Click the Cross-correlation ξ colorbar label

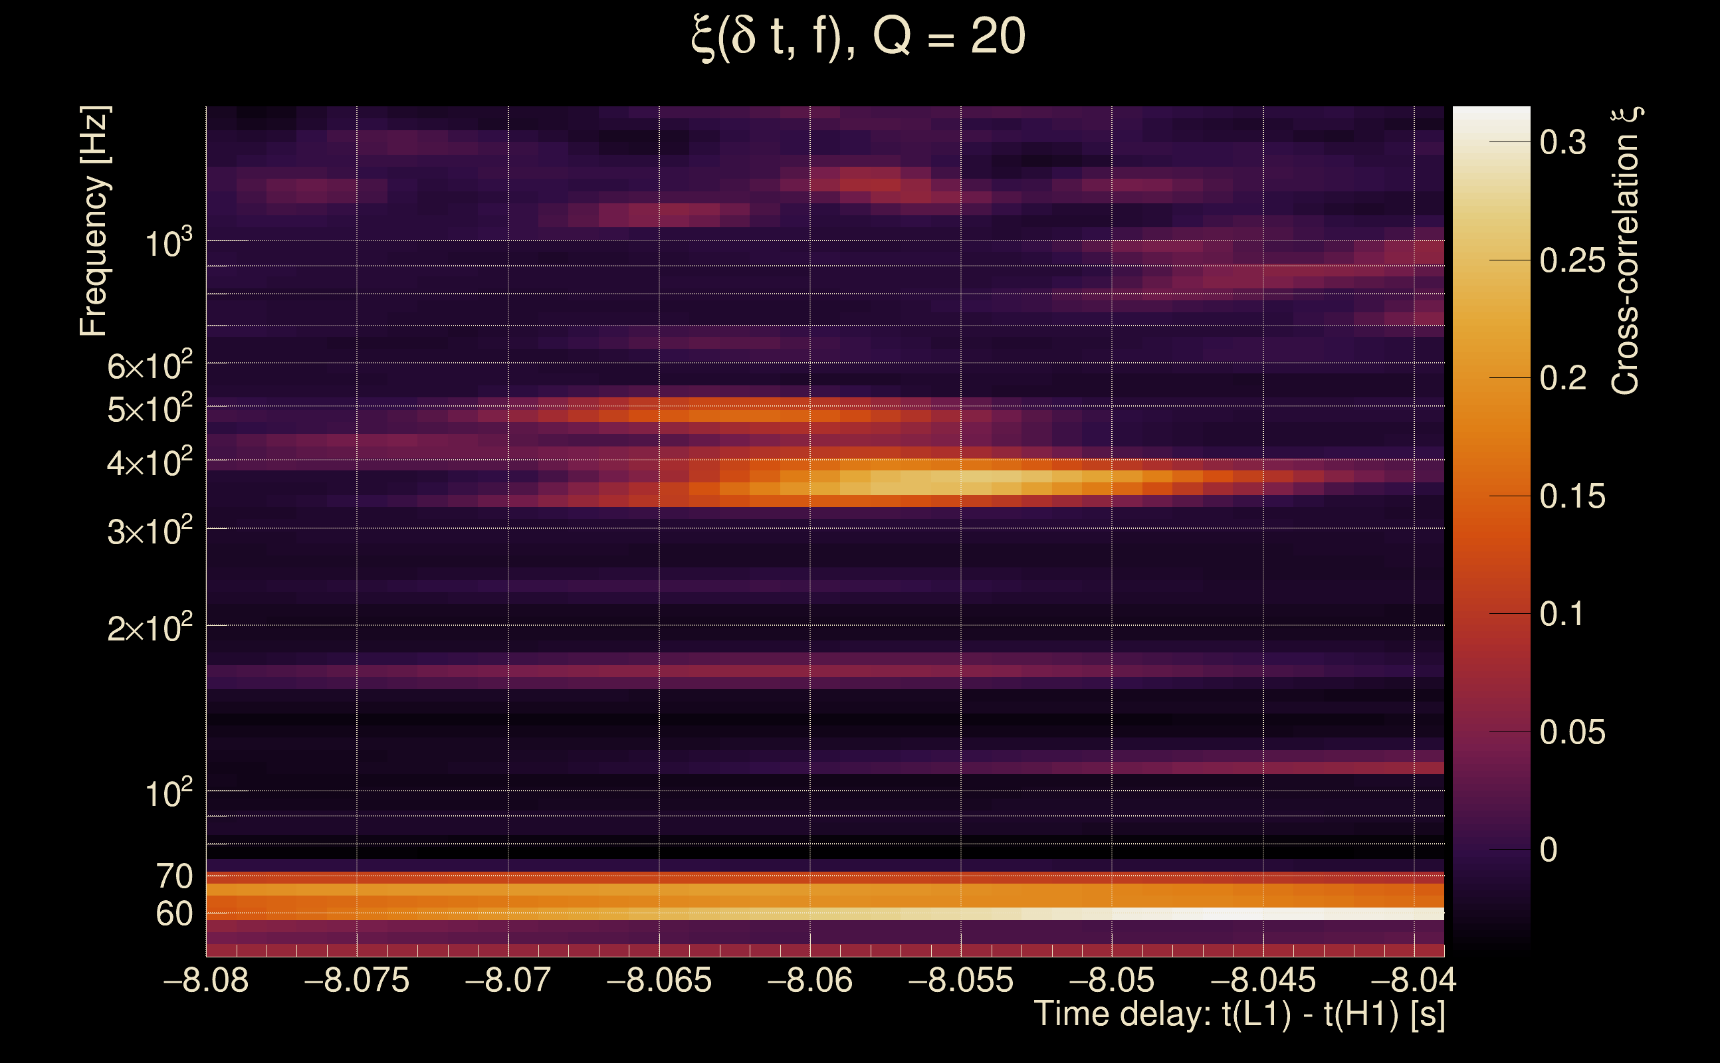coord(1626,251)
